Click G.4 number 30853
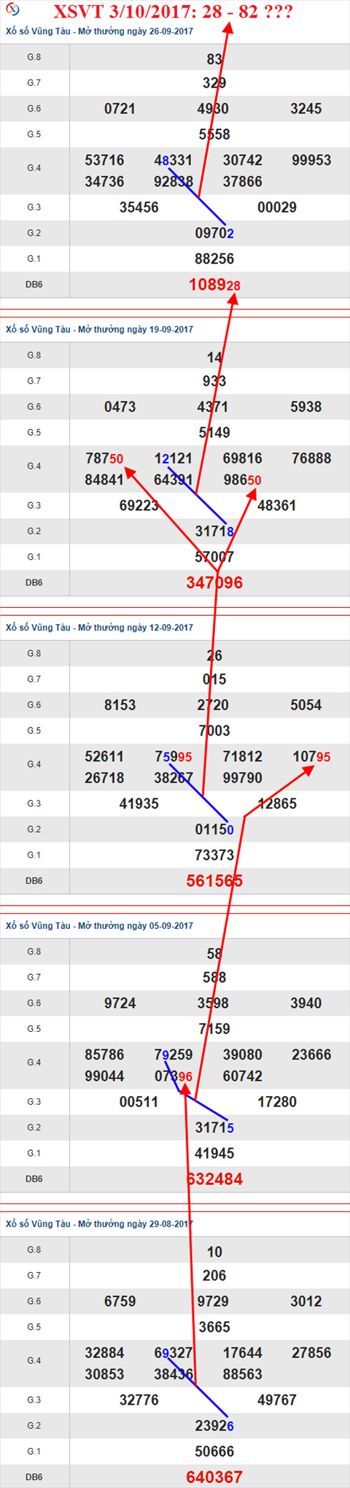350x1488 pixels. point(104,1374)
